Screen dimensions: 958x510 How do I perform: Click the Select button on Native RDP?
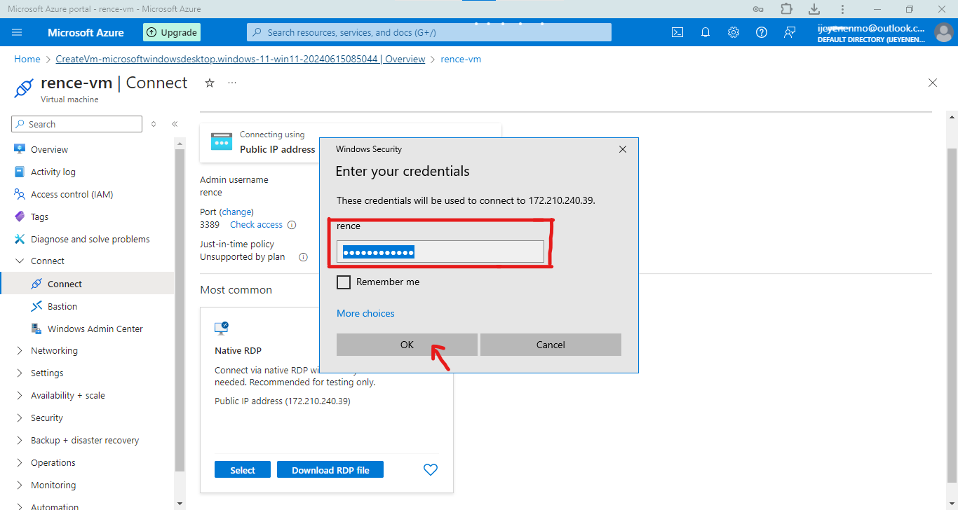(243, 470)
